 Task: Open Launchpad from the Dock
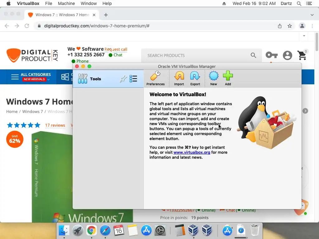pos(78,231)
